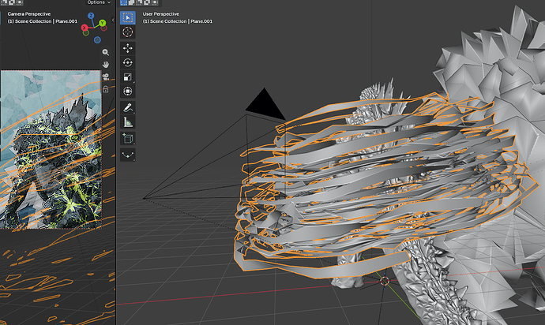Open the Options dropdown in the camera viewport

pyautogui.click(x=99, y=2)
